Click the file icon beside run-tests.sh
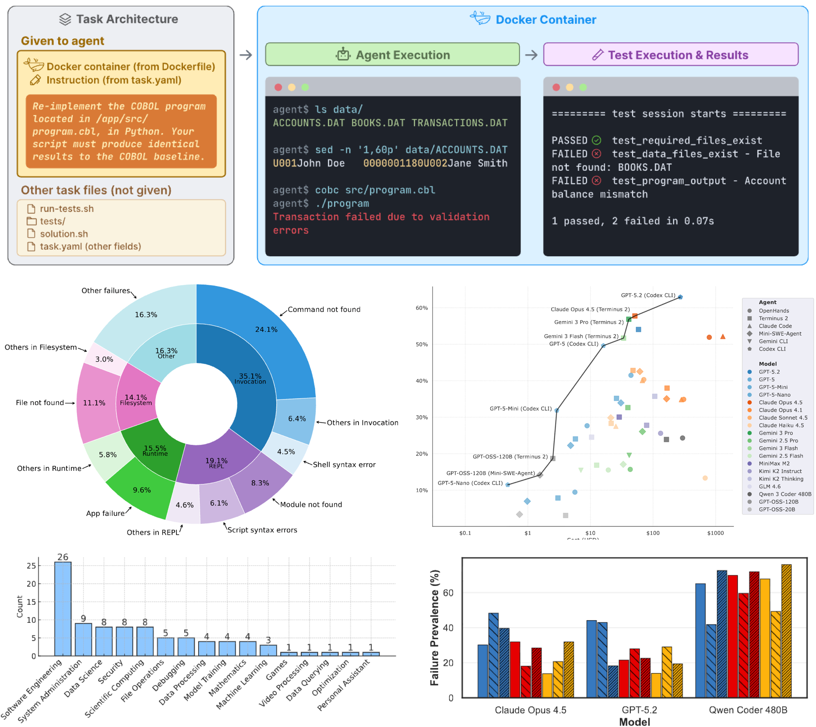This screenshot has height=727, width=816. coord(31,209)
